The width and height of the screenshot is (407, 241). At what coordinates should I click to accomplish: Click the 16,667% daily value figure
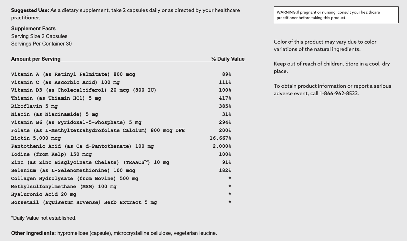click(220, 138)
